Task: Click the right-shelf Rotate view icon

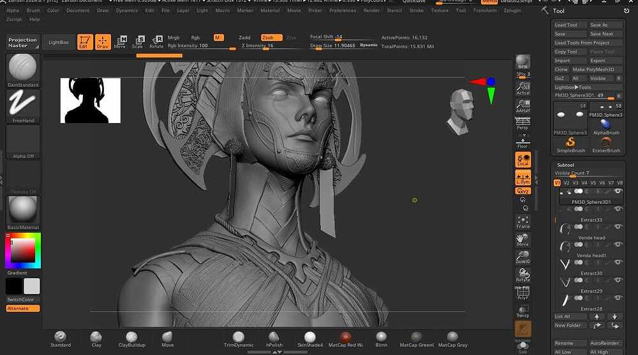Action: pyautogui.click(x=523, y=275)
